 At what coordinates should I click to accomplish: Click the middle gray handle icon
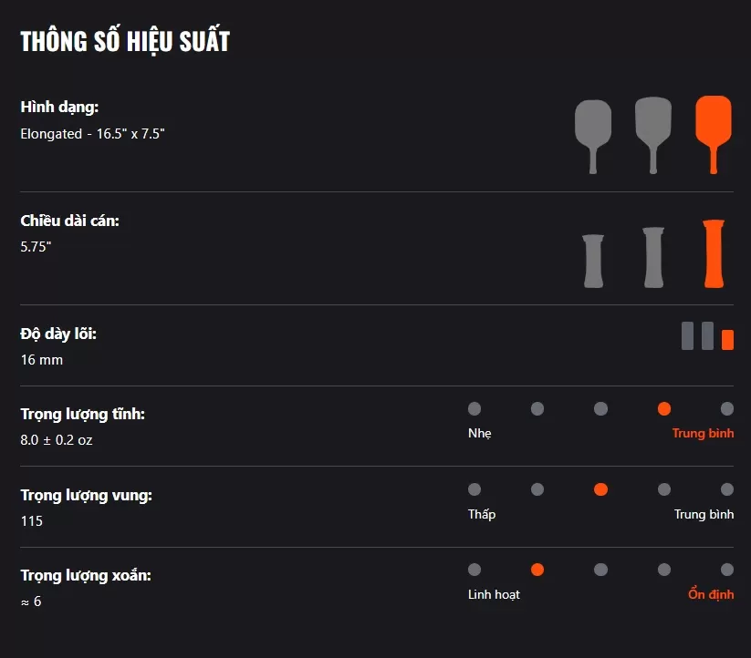(653, 257)
